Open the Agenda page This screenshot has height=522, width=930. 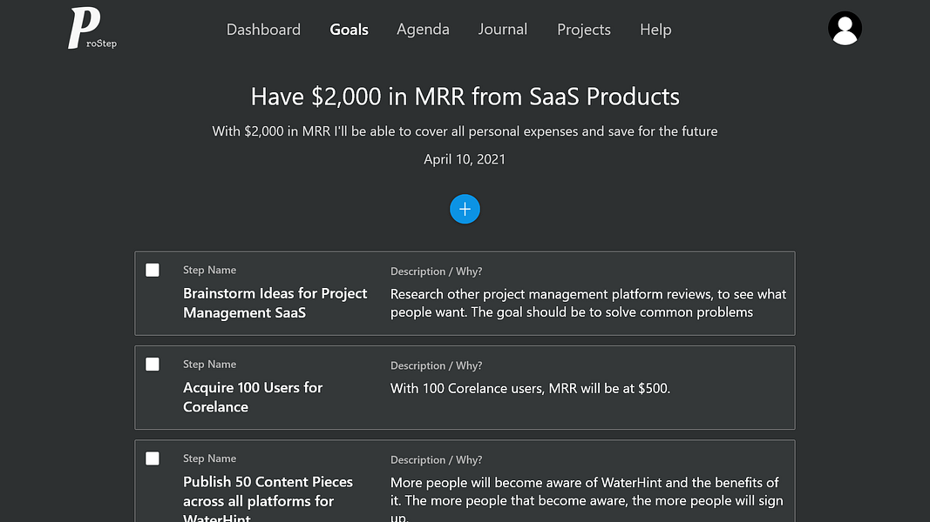tap(423, 30)
